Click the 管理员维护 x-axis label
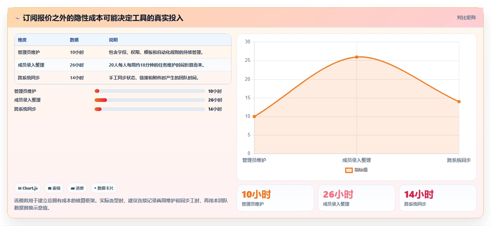The height and width of the screenshot is (226, 491). [254, 160]
